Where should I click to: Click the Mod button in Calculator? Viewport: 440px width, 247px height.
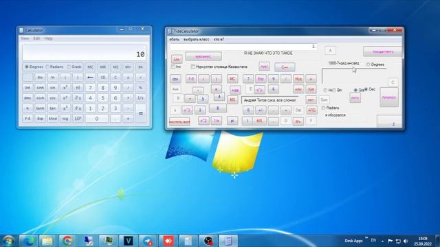(x=53, y=119)
